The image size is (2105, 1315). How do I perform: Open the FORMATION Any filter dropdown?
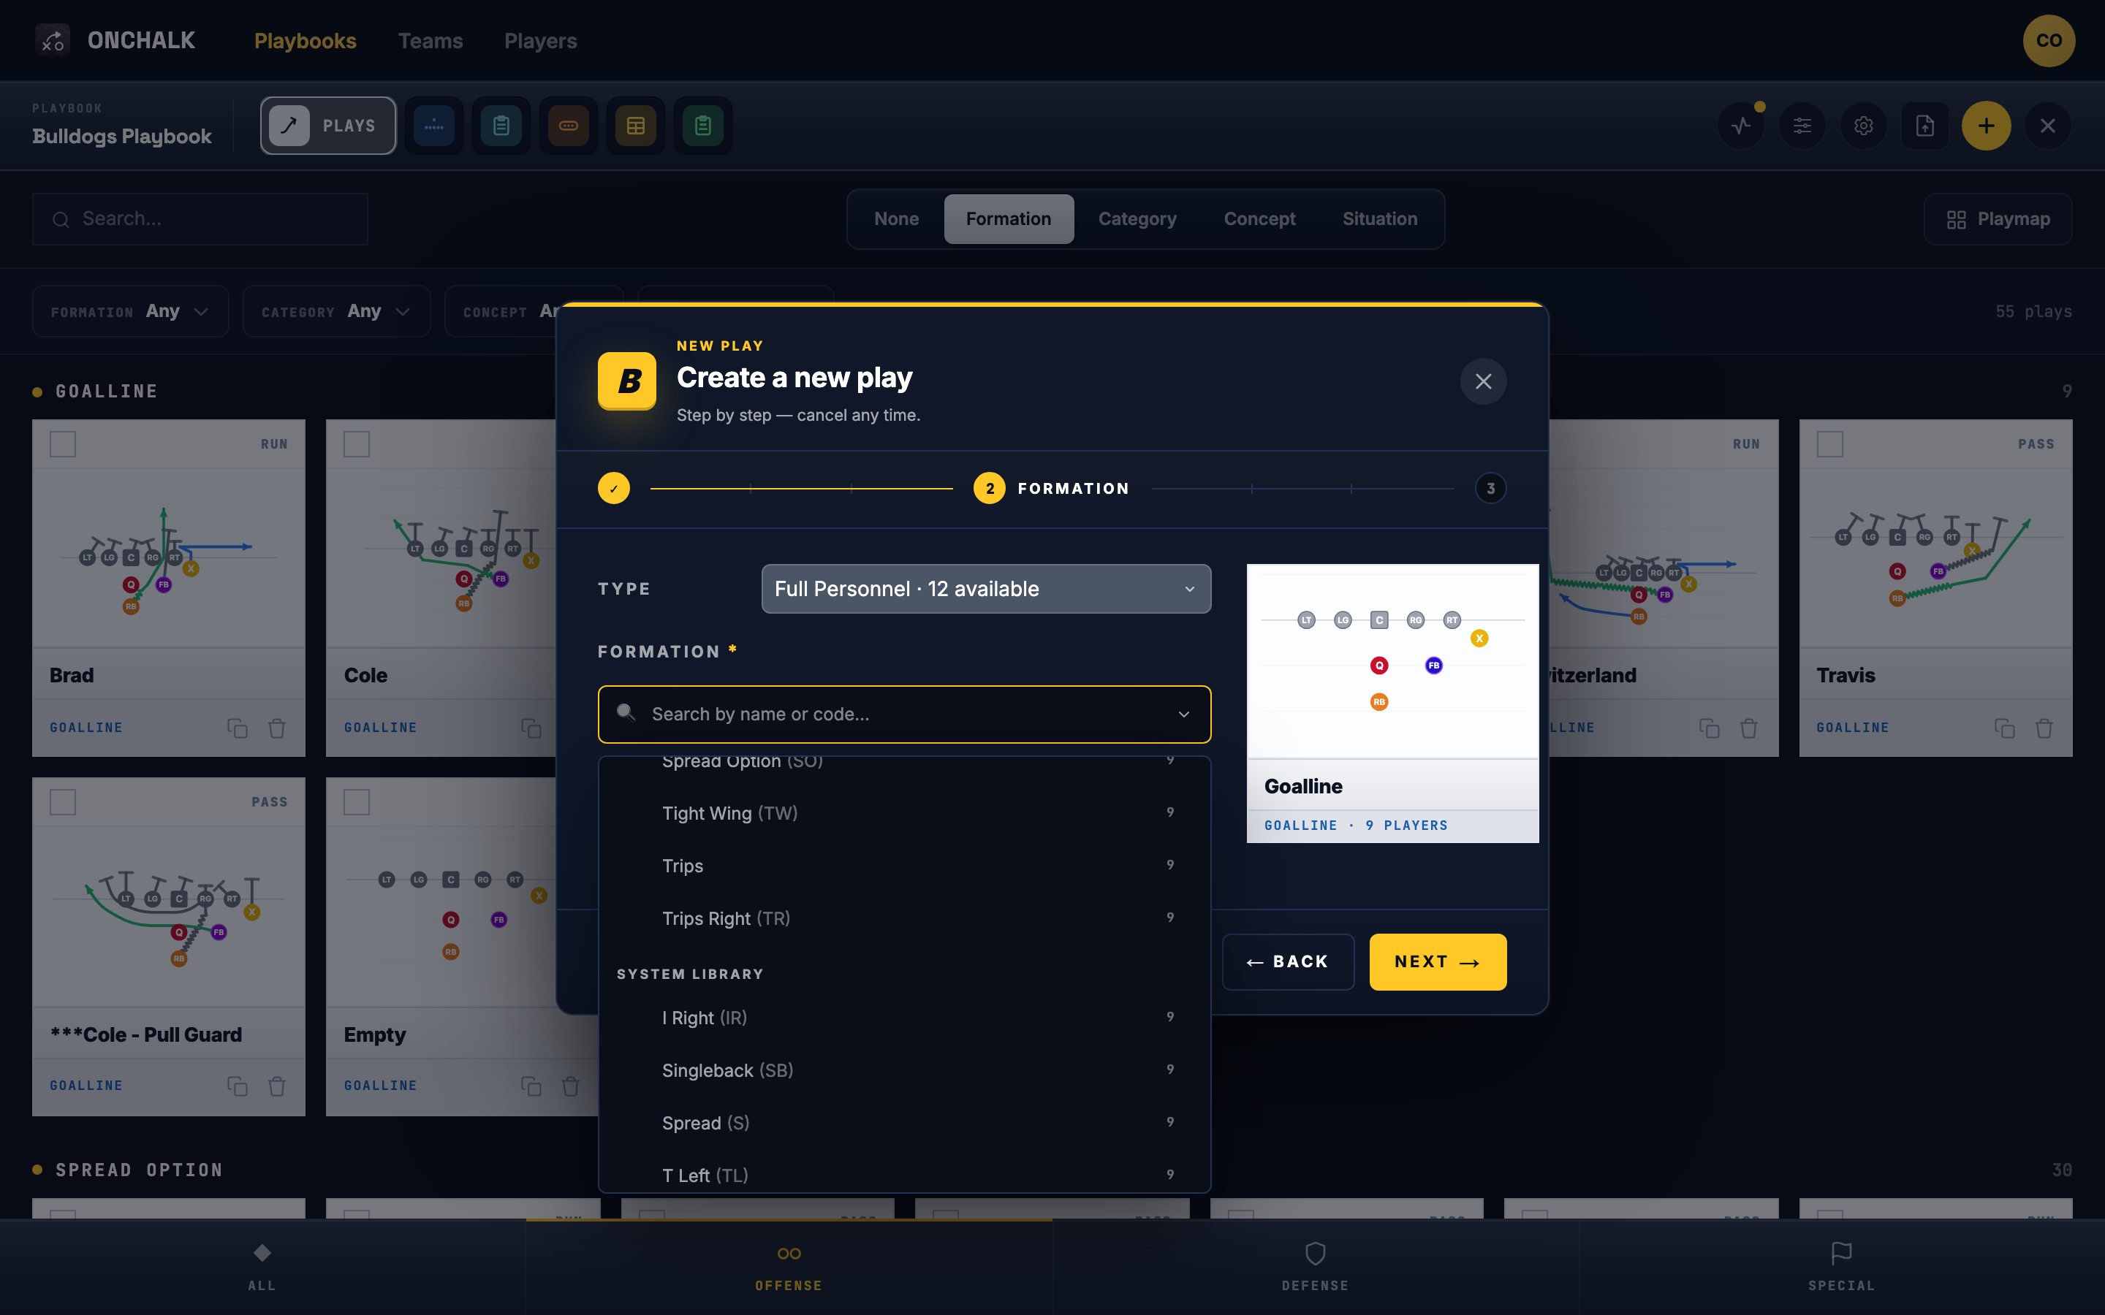[131, 311]
